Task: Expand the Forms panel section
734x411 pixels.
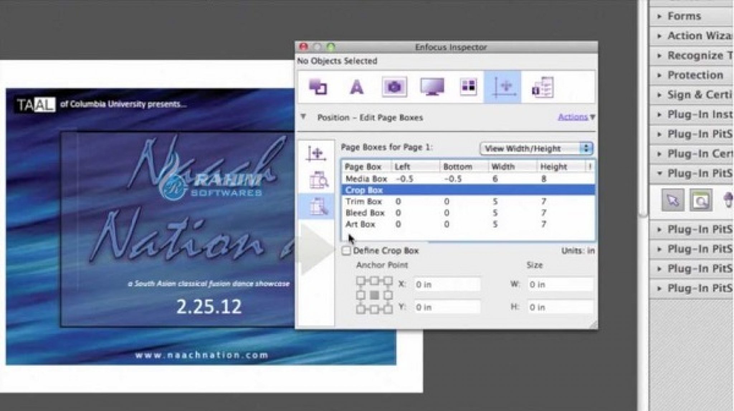Action: point(683,16)
